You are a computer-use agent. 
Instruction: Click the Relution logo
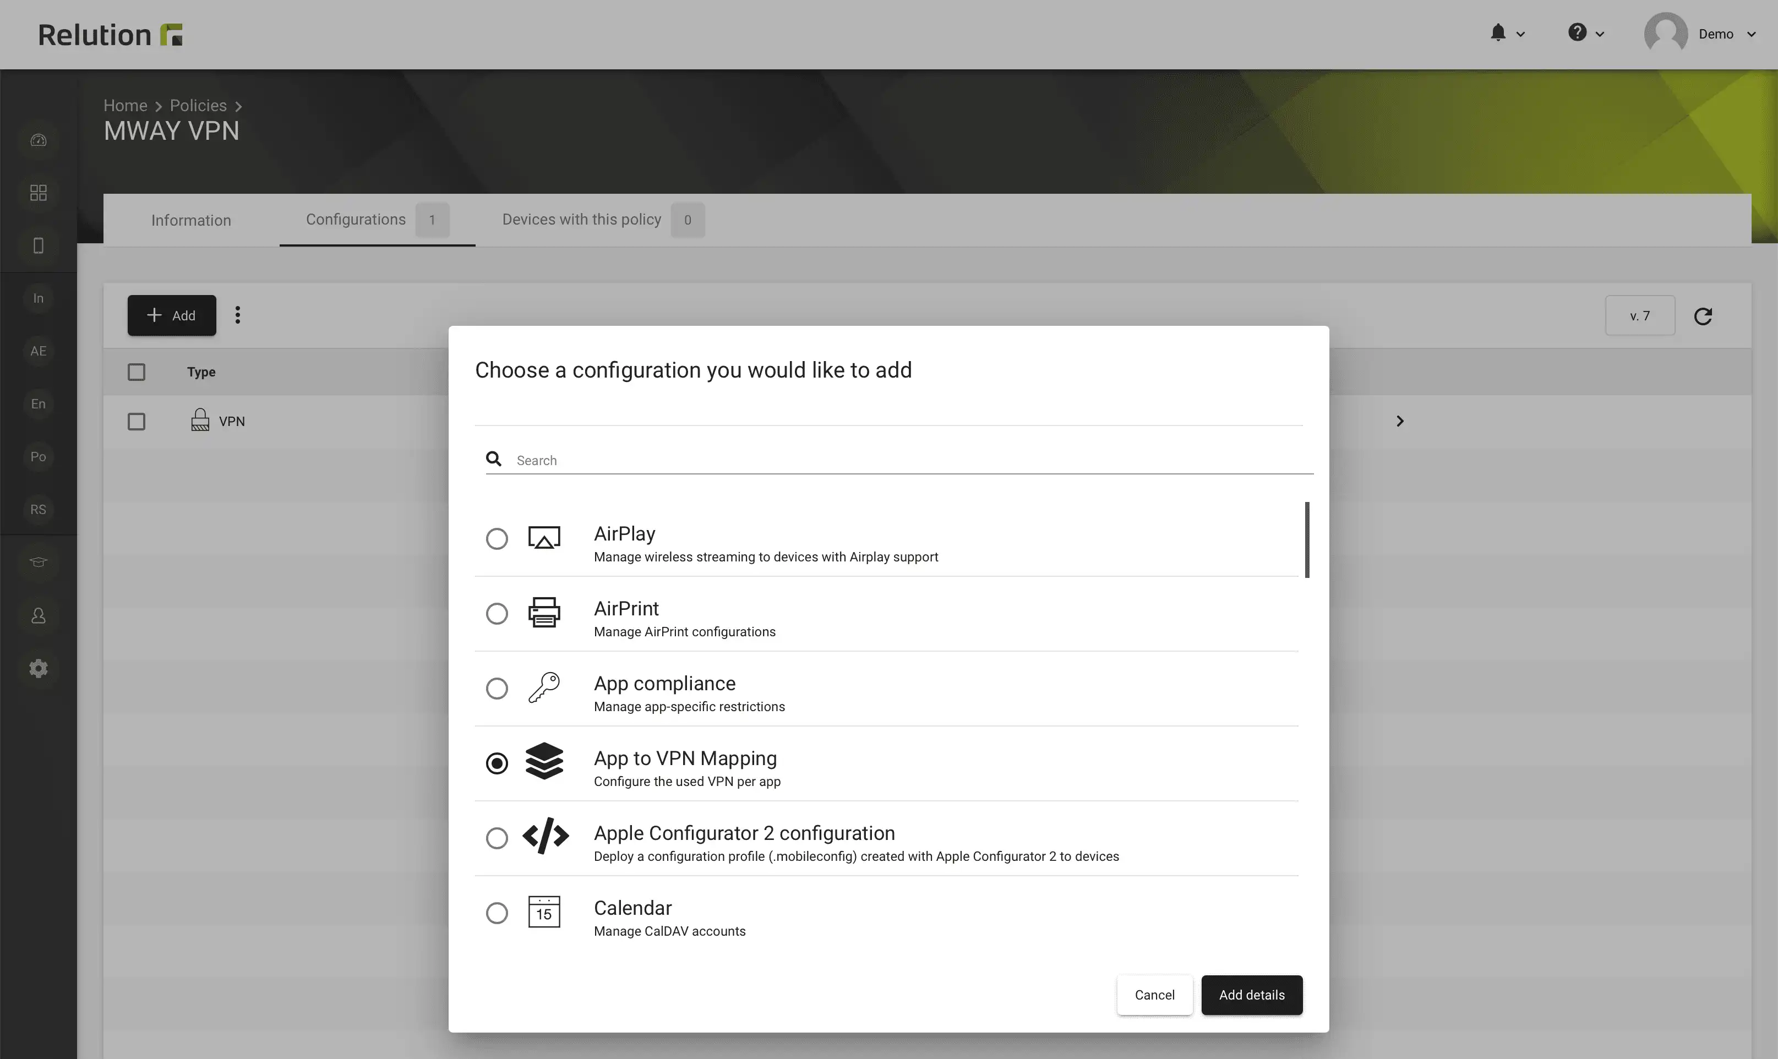111,34
